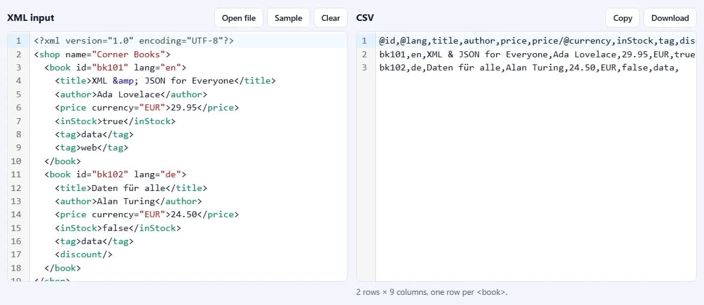Click the CSV row starting bk101
This screenshot has width=704, height=305.
[x=536, y=54]
